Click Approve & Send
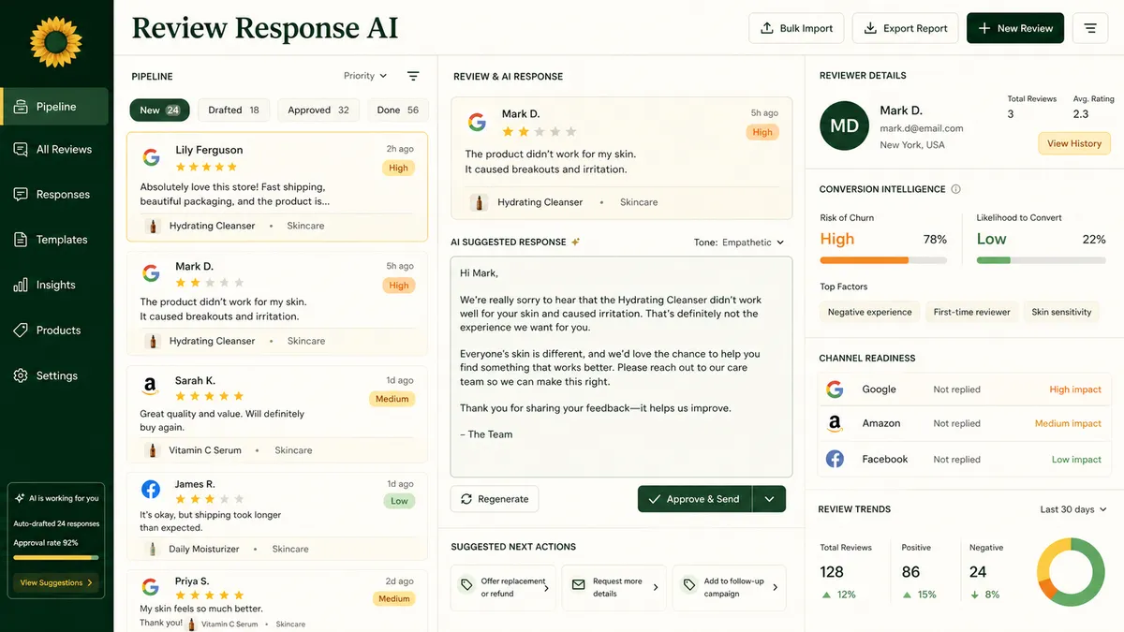The height and width of the screenshot is (632, 1124). point(695,499)
